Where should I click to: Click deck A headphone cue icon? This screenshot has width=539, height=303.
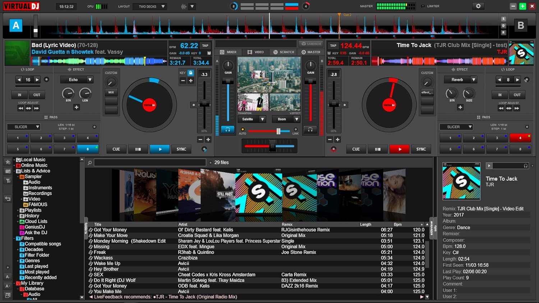pyautogui.click(x=227, y=130)
